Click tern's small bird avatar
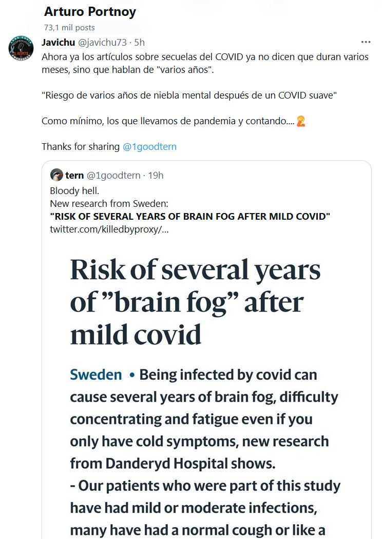Screen dimensions: 382x539 [x=56, y=176]
